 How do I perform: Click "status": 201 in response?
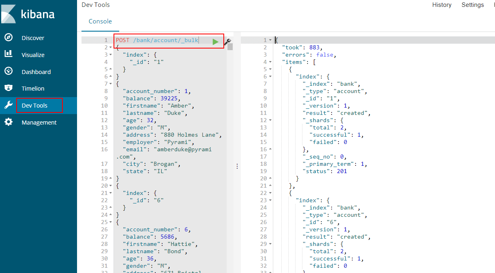click(x=325, y=171)
